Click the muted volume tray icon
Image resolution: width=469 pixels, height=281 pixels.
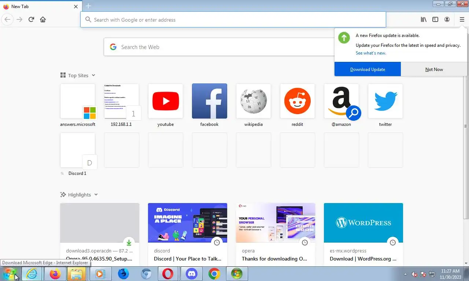[x=414, y=274]
